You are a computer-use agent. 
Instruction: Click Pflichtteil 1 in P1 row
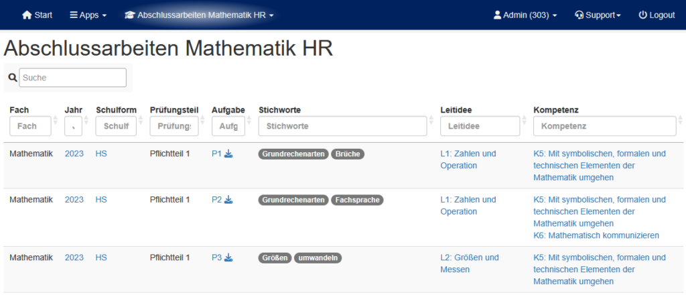(169, 154)
